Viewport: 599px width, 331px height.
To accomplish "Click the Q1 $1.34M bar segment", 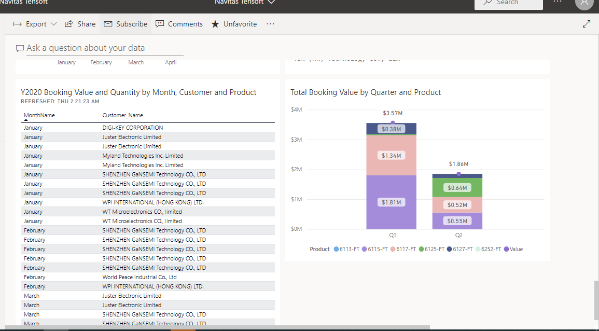I will pyautogui.click(x=391, y=155).
